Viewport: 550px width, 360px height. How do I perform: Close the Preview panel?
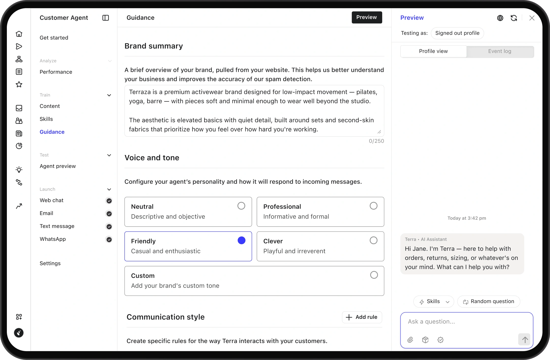(532, 18)
